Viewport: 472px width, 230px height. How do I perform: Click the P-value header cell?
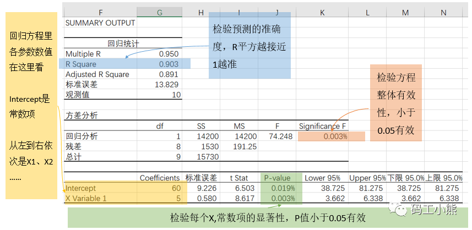pyautogui.click(x=277, y=178)
